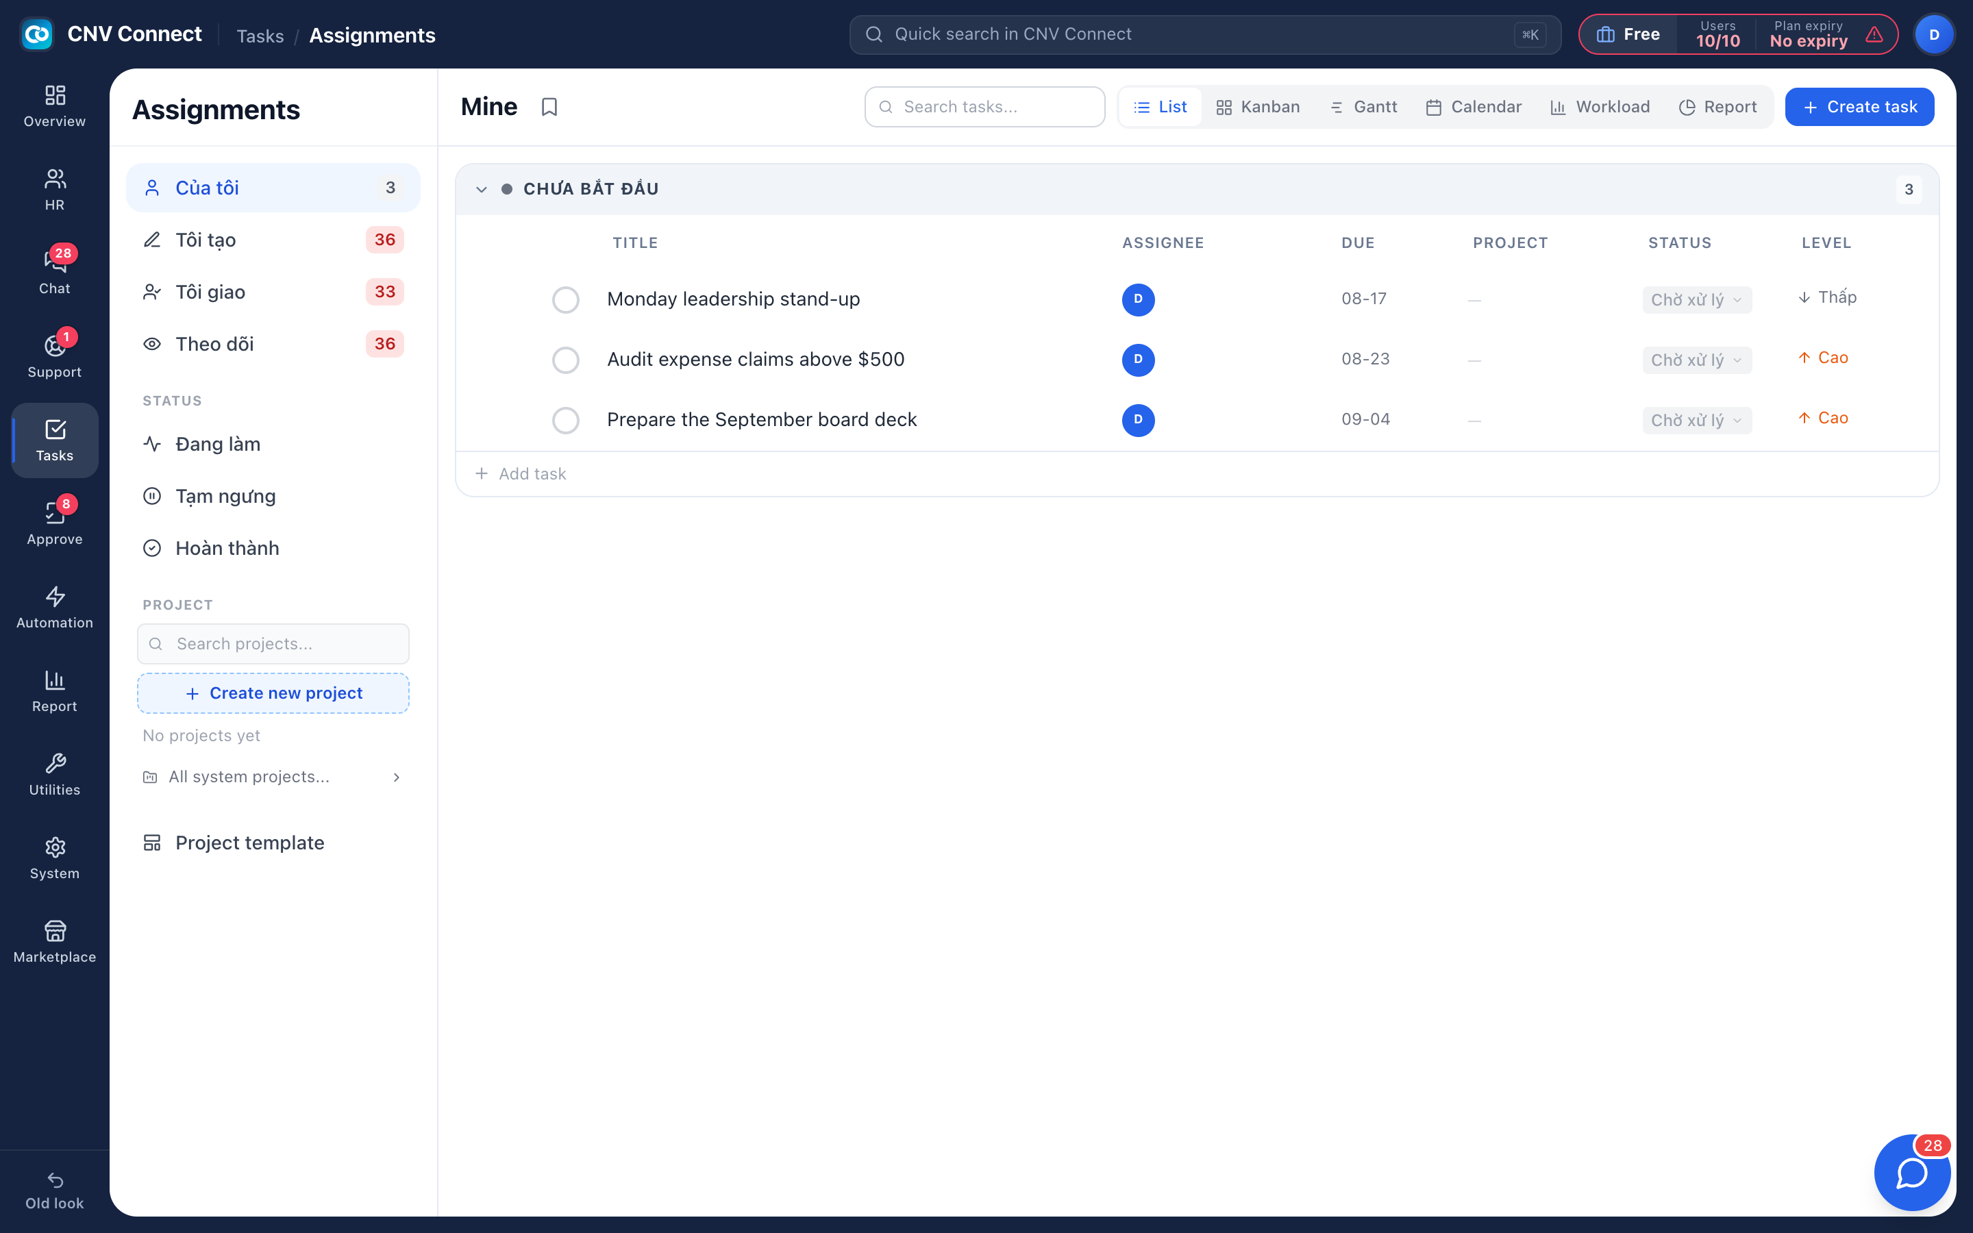Open the Tasks module in sidebar
1973x1233 pixels.
click(x=55, y=441)
